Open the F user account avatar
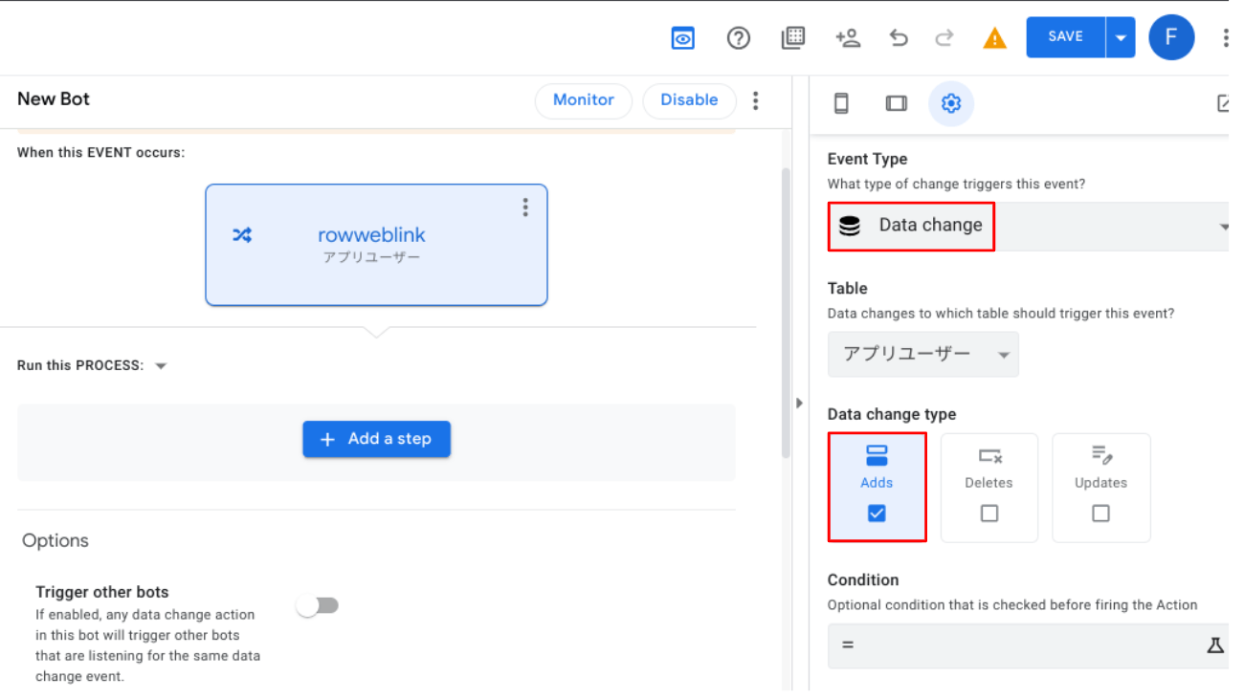 [x=1171, y=37]
